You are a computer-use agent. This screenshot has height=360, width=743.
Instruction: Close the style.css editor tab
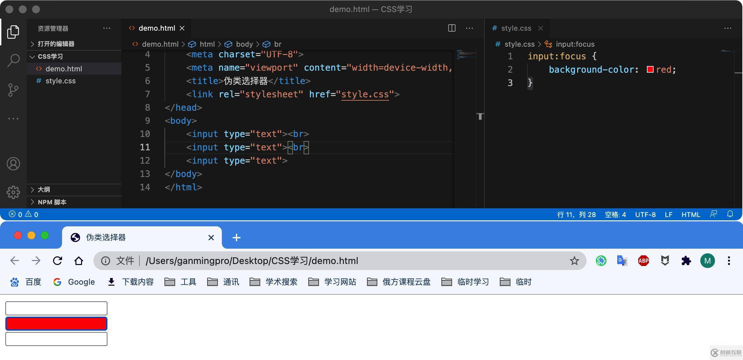[541, 28]
